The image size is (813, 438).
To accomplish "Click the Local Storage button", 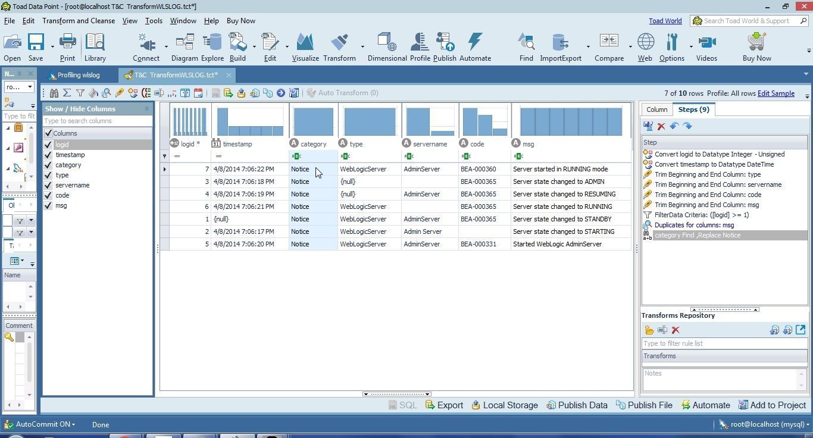I will click(x=505, y=405).
